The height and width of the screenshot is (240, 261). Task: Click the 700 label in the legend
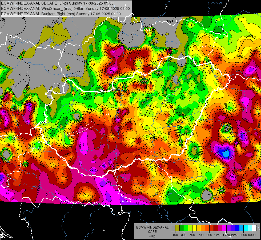[201, 235]
